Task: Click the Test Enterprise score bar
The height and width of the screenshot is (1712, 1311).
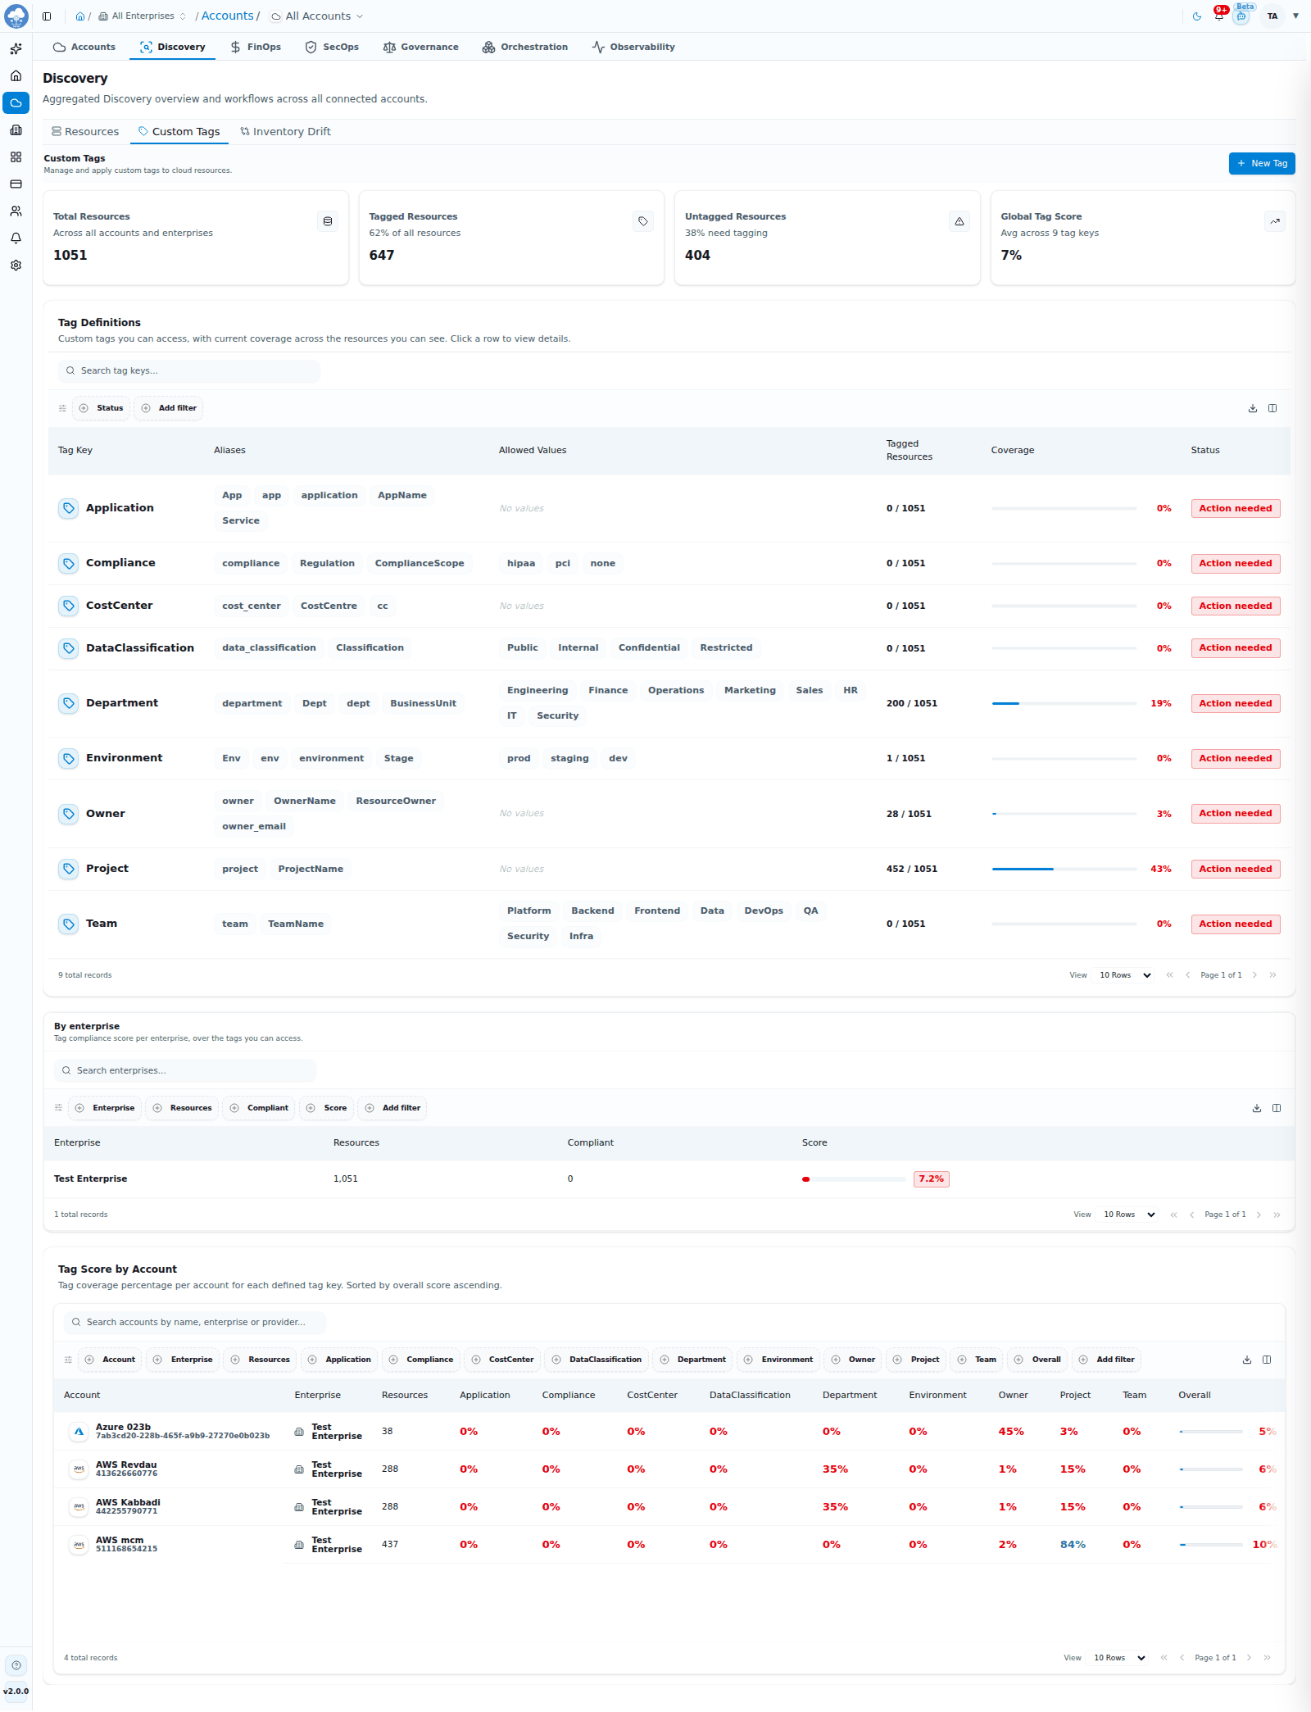Action: click(x=854, y=1179)
